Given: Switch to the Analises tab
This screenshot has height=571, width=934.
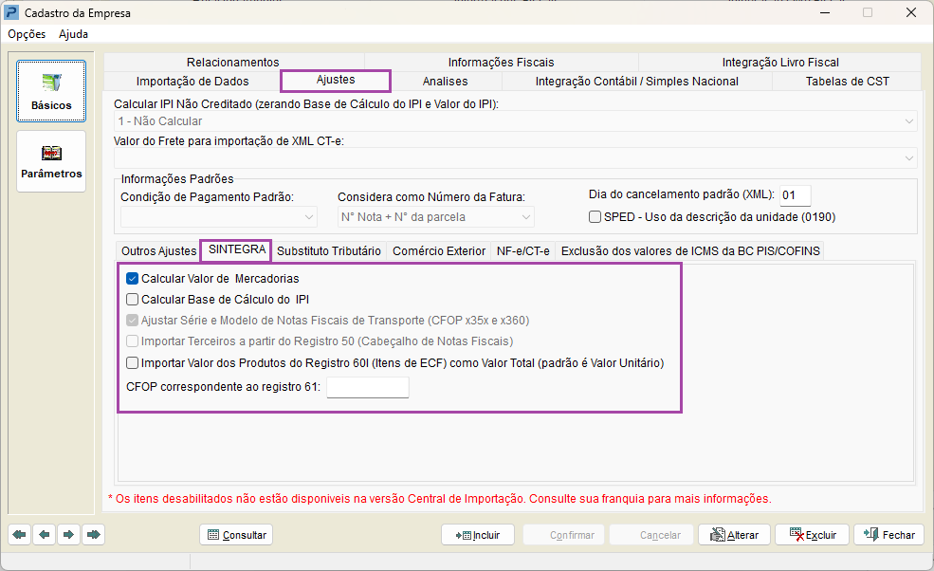Looking at the screenshot, I should [445, 81].
